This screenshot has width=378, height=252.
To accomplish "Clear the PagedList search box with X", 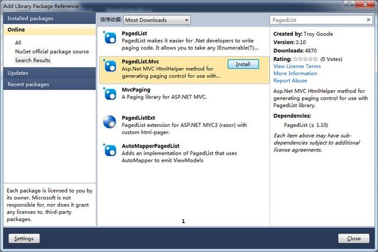I will 368,20.
